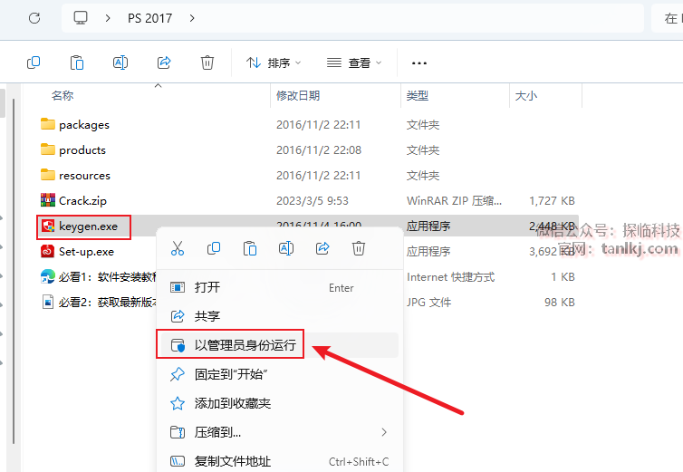The width and height of the screenshot is (683, 472).
Task: Choose 共享 in context menu
Action: (279, 315)
